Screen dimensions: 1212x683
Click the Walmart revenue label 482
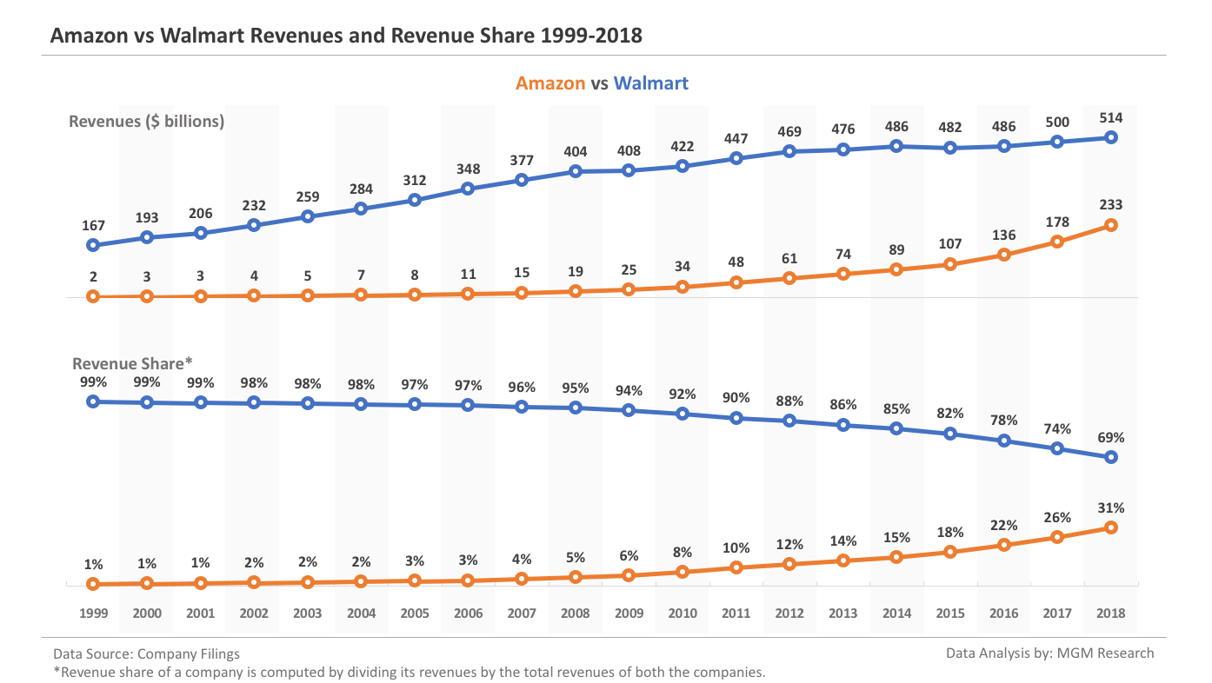click(x=950, y=128)
